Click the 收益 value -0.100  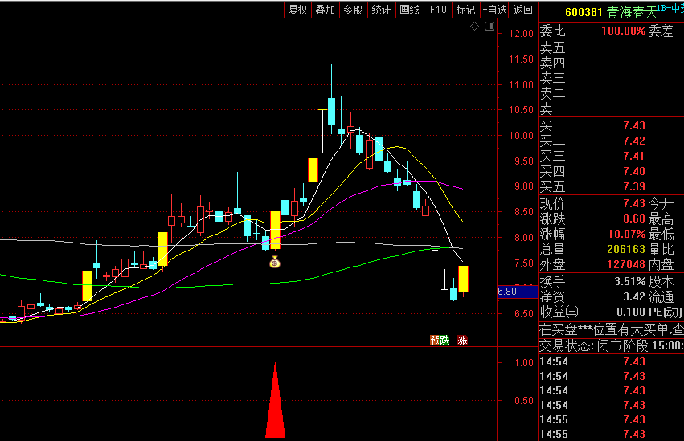pyautogui.click(x=629, y=312)
